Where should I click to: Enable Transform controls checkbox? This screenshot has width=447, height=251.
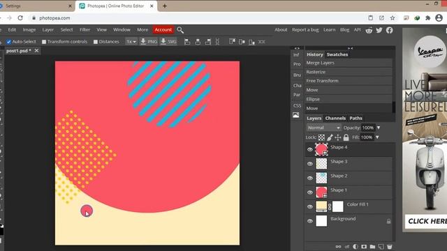click(x=44, y=42)
